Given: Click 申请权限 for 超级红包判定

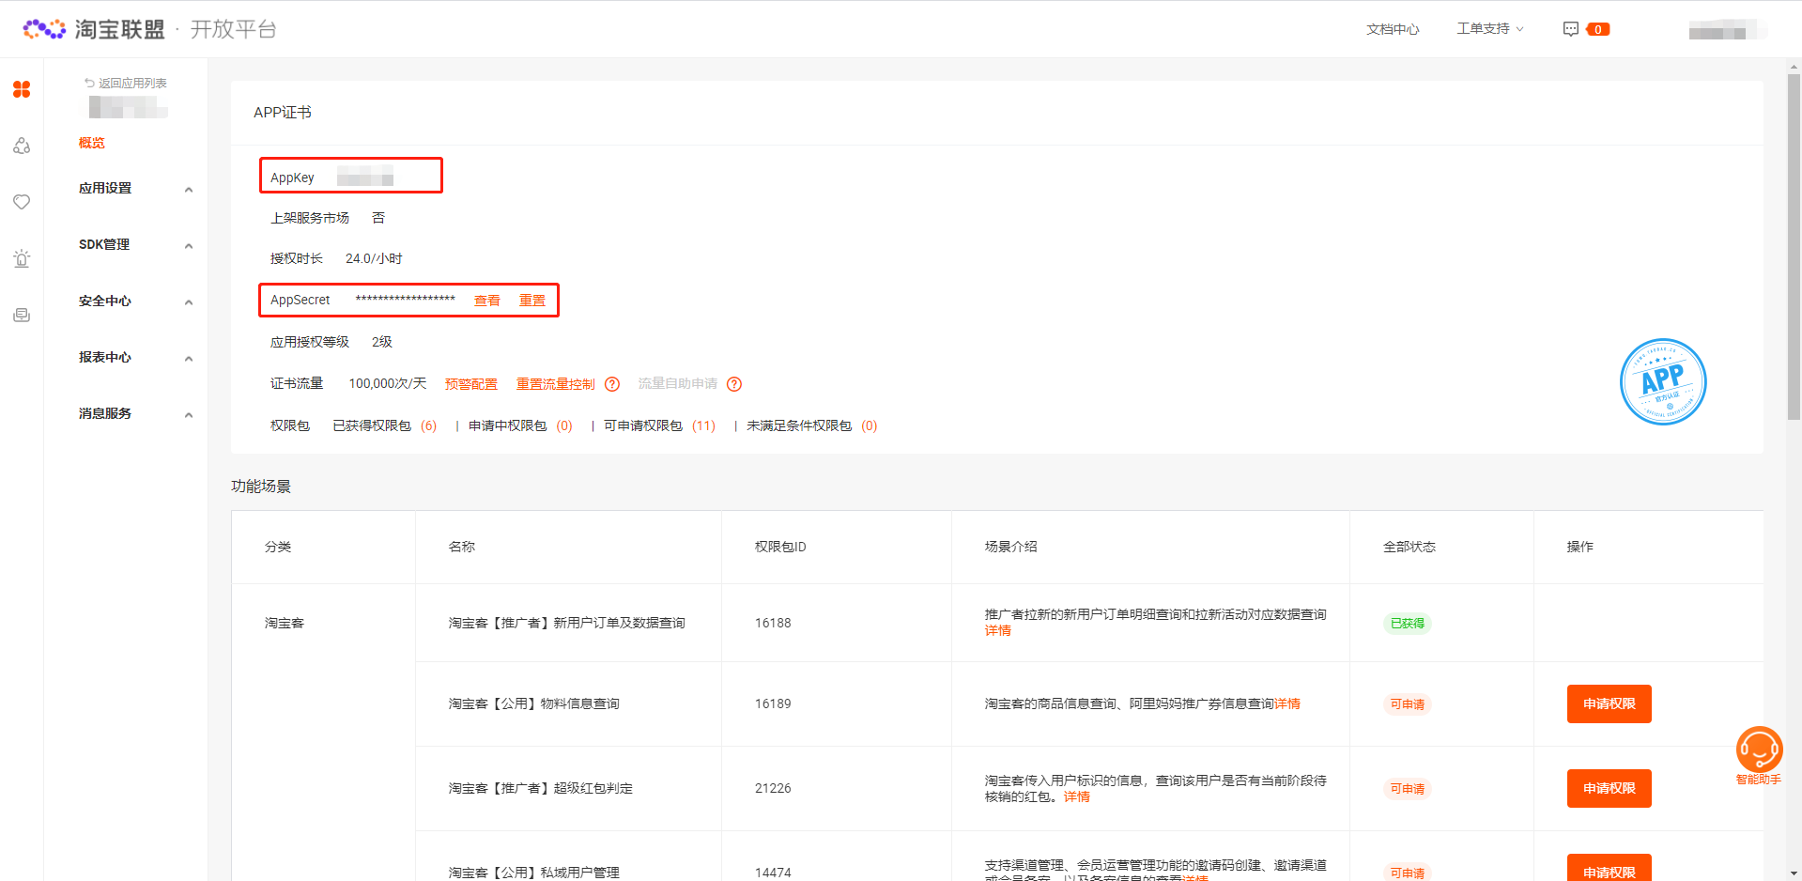Looking at the screenshot, I should [1609, 788].
